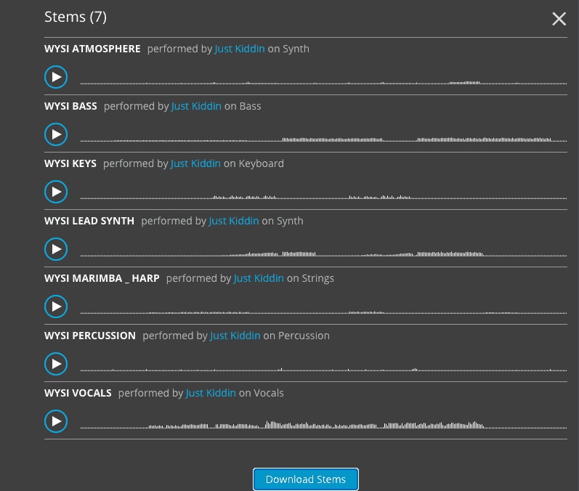Play the WYSI VOCALS stem
This screenshot has width=579, height=491.
tap(56, 421)
